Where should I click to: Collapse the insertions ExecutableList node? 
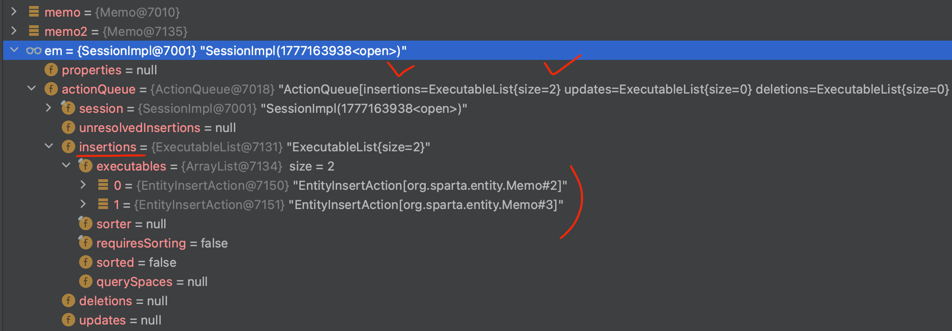(49, 146)
